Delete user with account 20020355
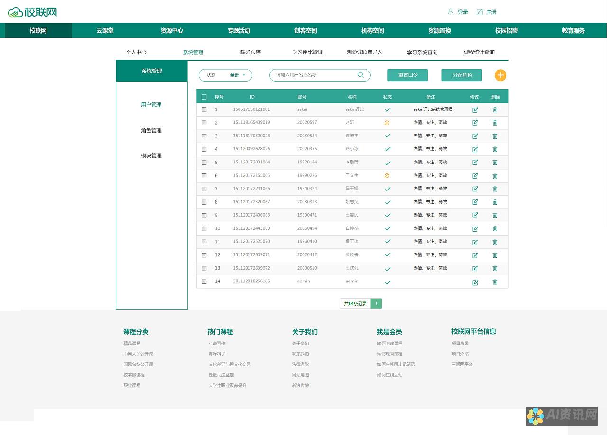 point(495,149)
